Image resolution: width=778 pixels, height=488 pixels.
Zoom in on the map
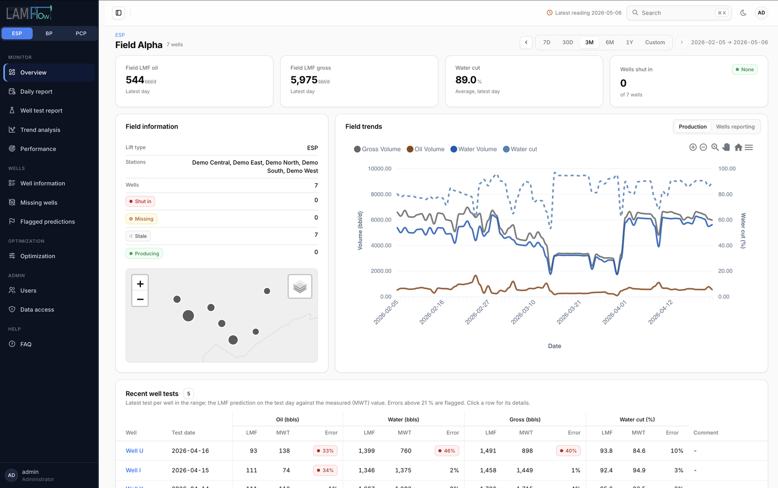(140, 284)
